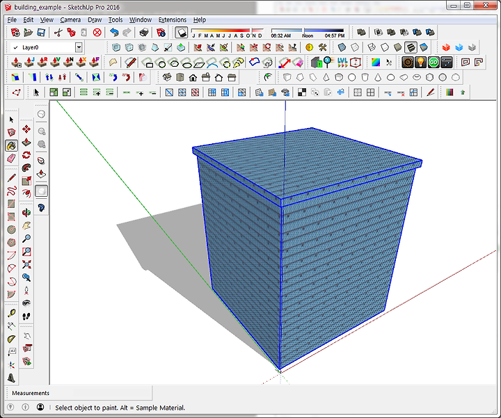Click the Model Info icon
501x418 pixels.
point(161,32)
